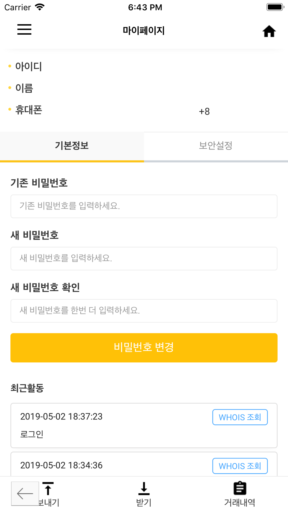288x513 pixels.
Task: Select the 2019-05-02 18:37:23 로그인 activity card
Action: 144,425
